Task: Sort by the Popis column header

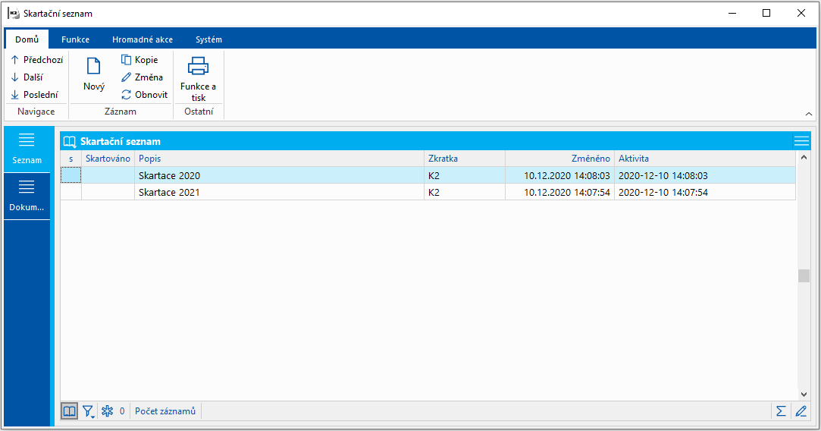Action: pyautogui.click(x=279, y=159)
